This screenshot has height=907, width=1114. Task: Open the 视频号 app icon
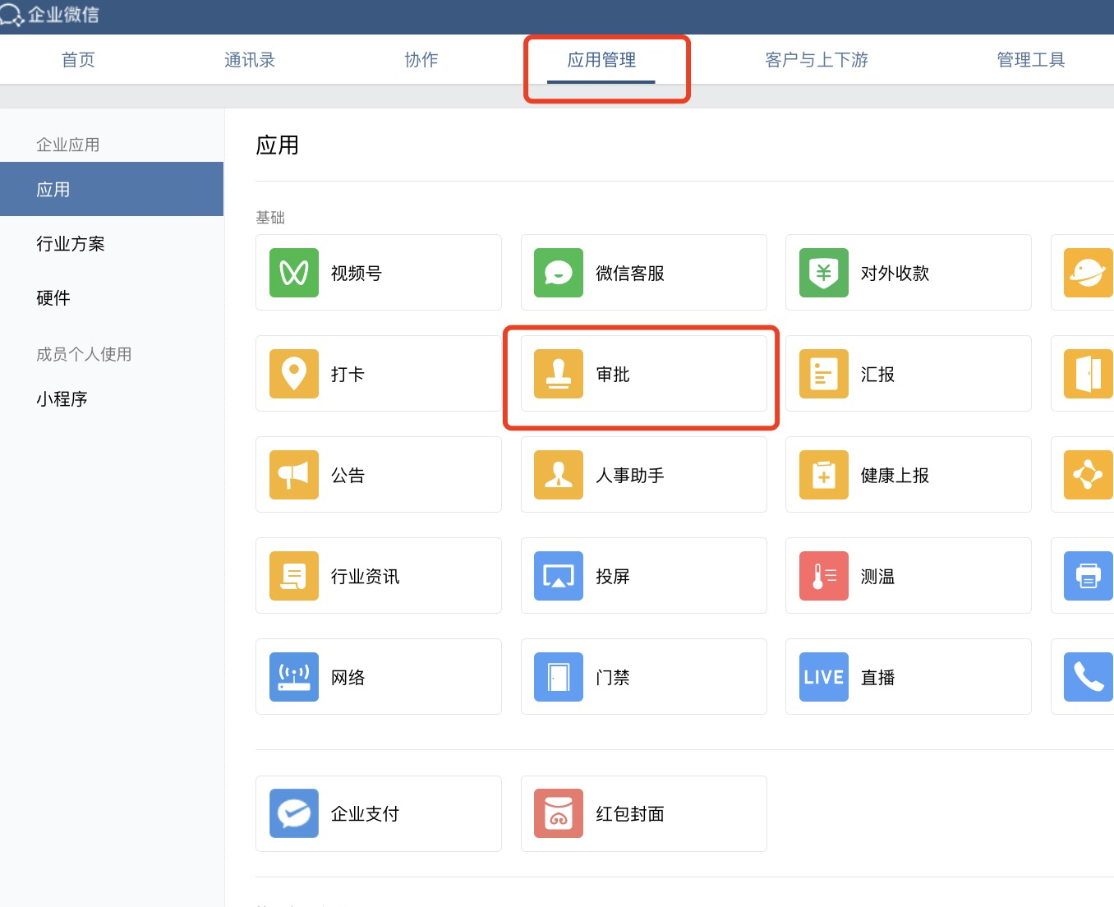click(x=294, y=273)
